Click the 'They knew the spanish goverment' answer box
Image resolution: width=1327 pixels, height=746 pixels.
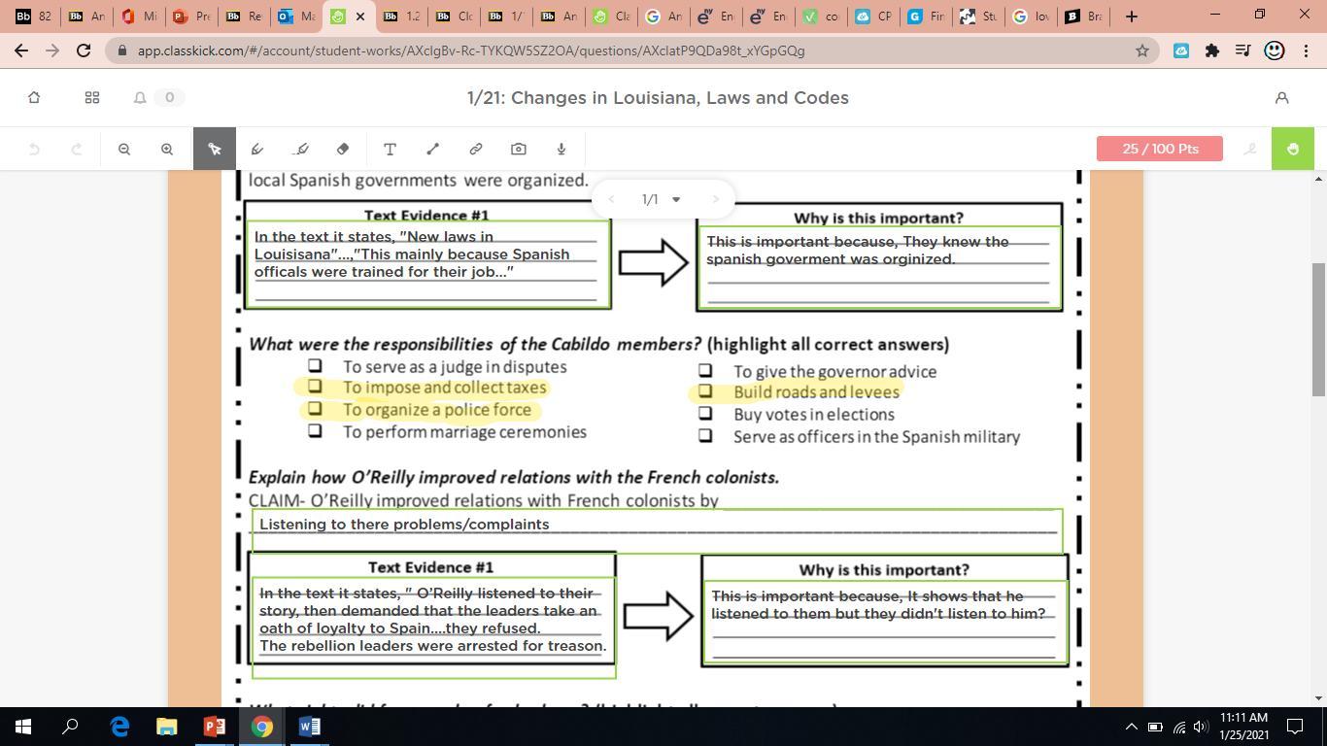[x=879, y=267]
